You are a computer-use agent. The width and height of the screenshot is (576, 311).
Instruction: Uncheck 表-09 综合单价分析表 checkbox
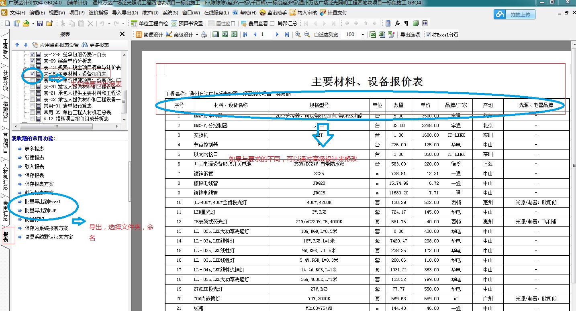pos(33,61)
